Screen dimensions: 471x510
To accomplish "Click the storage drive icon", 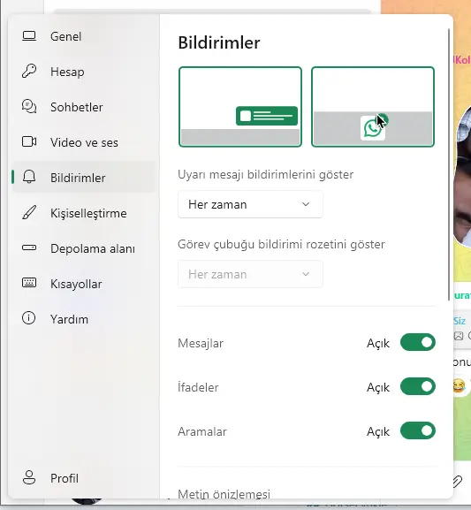I will pos(29,247).
